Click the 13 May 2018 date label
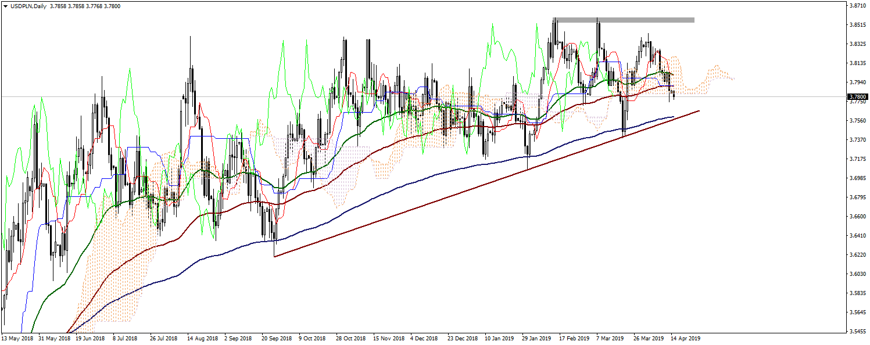 pos(17,337)
